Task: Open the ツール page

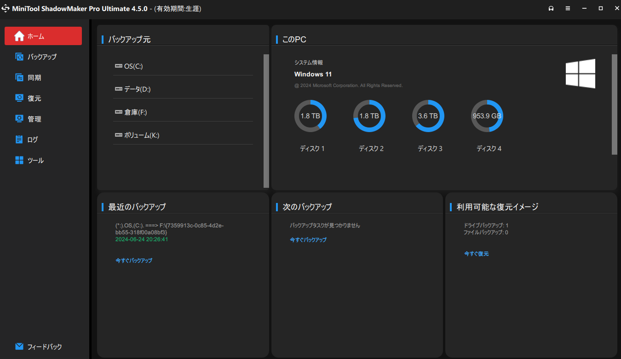Action: point(43,160)
